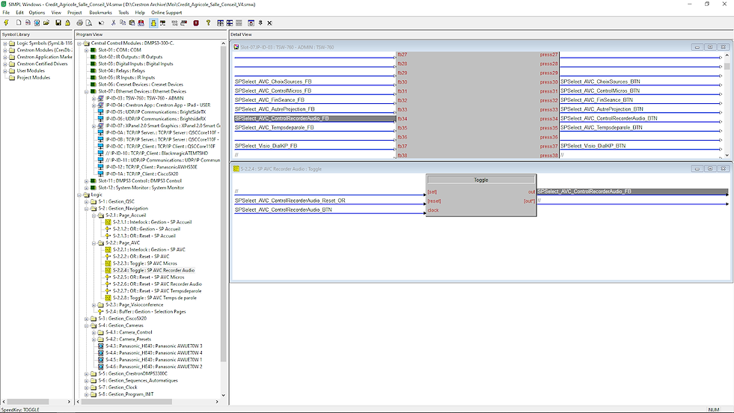Click signal SPSelect_Visio_DialKP_FB

click(266, 146)
